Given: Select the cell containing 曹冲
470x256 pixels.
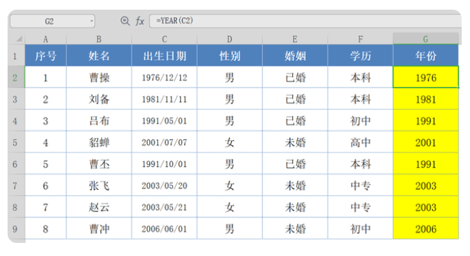Looking at the screenshot, I should tap(99, 229).
